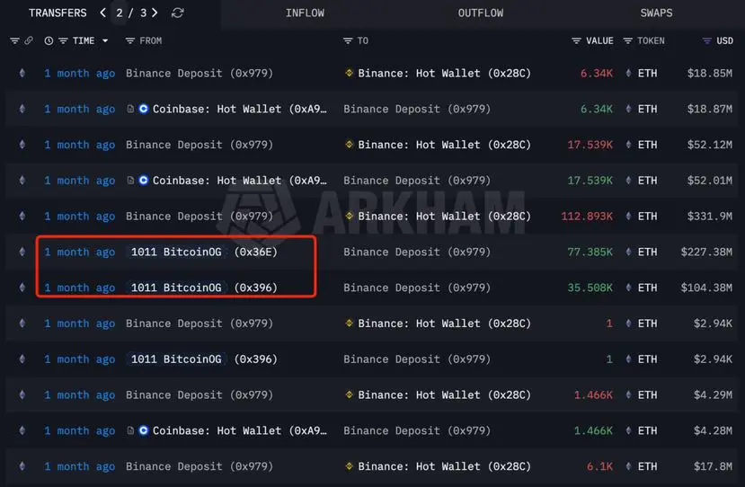This screenshot has height=487, width=745.
Task: Click the refresh transfers icon
Action: pos(177,13)
